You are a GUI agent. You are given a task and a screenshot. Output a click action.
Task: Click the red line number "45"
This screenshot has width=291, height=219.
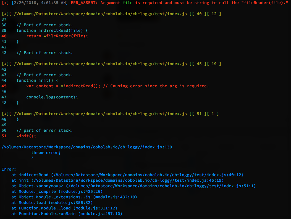(4, 86)
